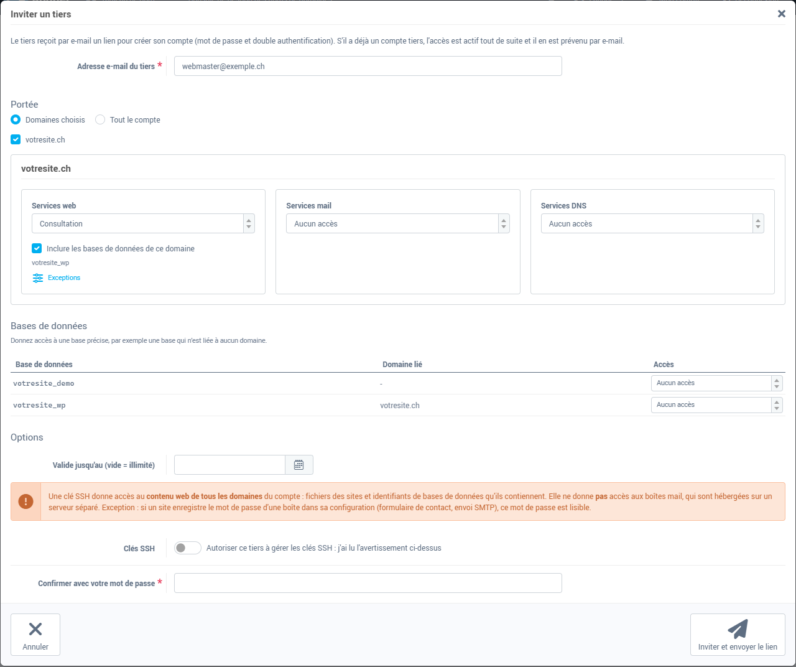The image size is (796, 667).
Task: Click the linked domain votresite.ch cell
Action: point(400,406)
